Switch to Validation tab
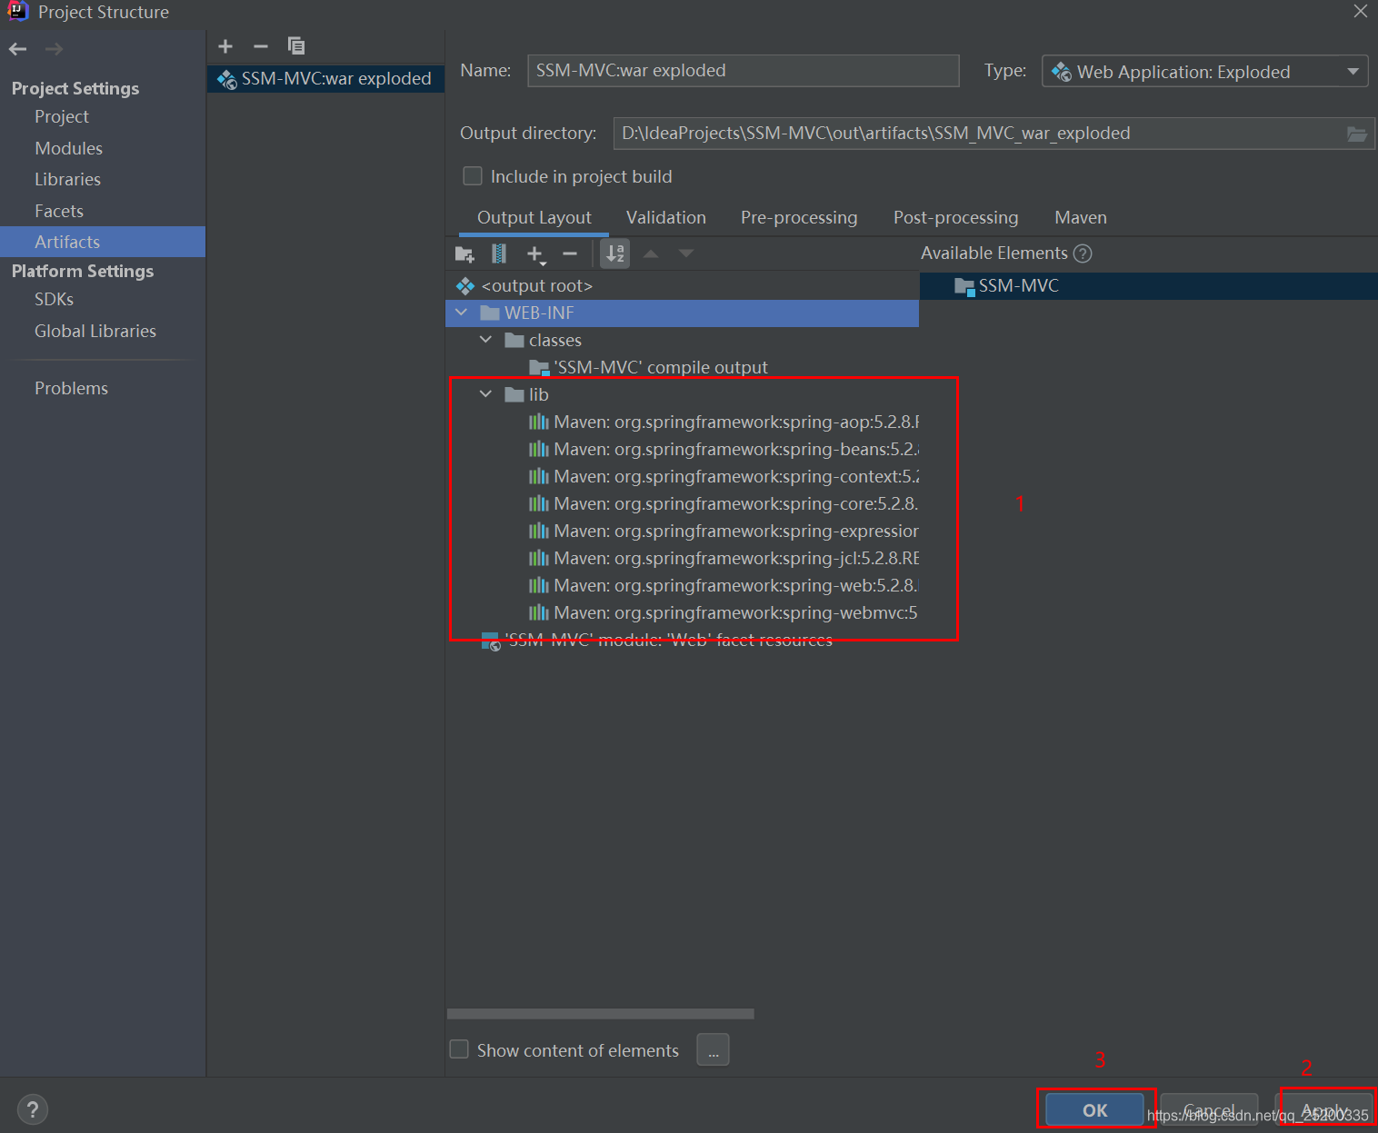Screen dimensions: 1378x1133 [x=666, y=218]
